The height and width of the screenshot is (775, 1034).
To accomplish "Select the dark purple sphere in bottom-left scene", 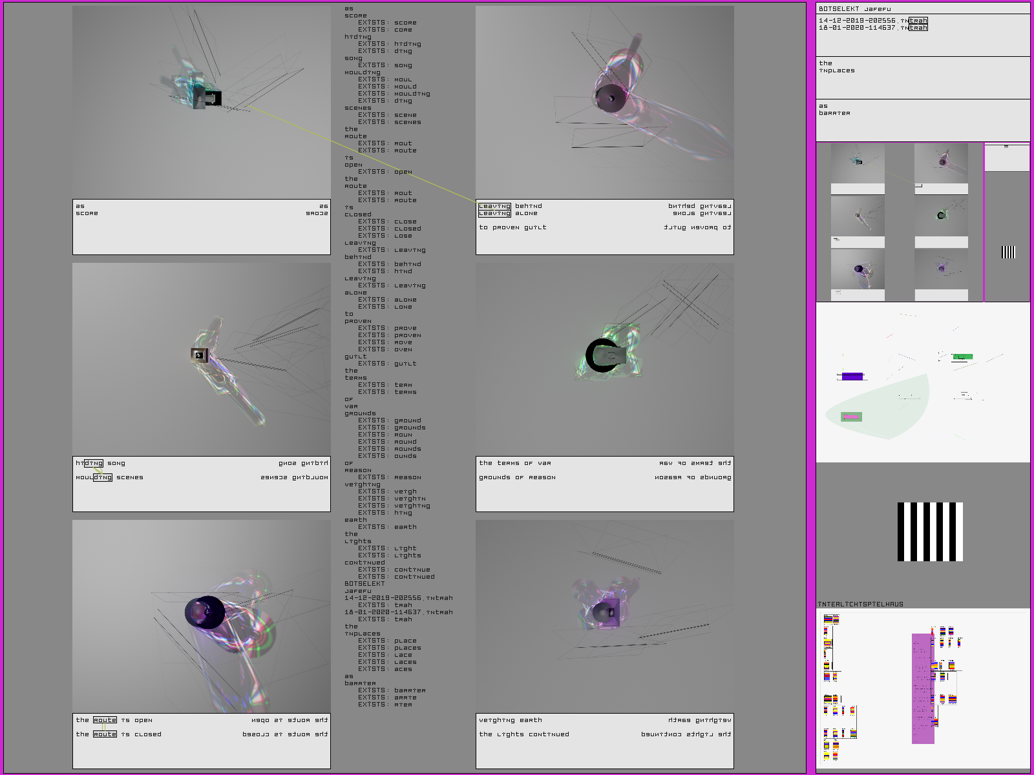I will click(204, 612).
